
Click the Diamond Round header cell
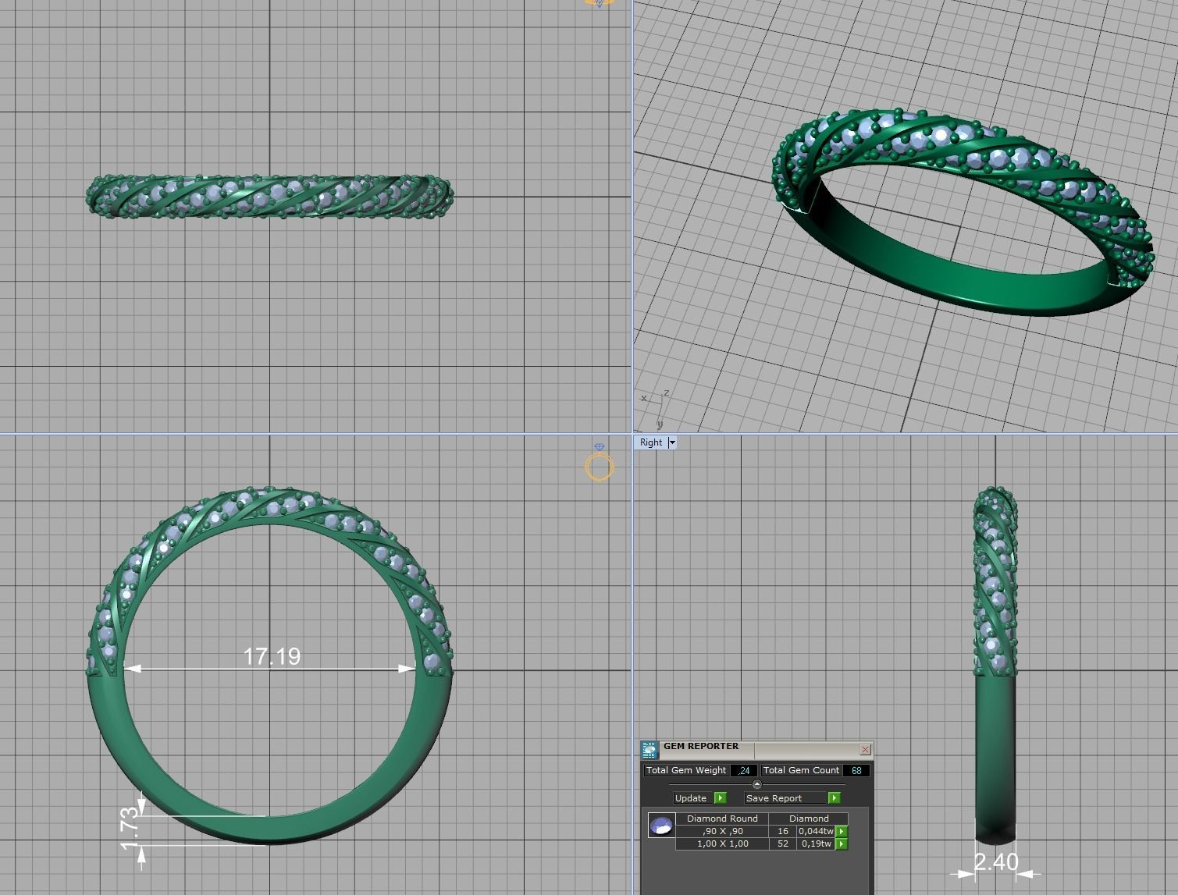[722, 819]
